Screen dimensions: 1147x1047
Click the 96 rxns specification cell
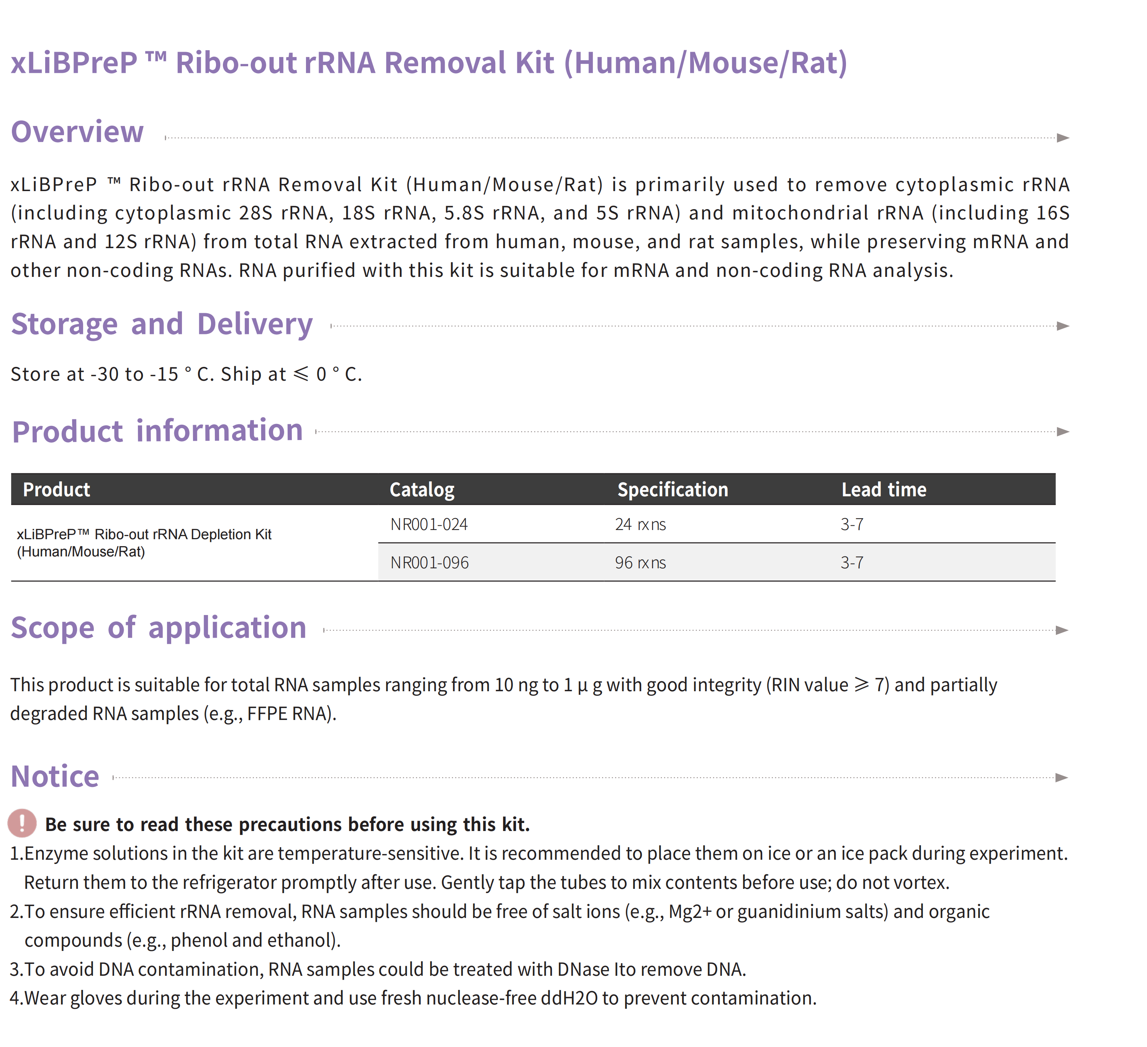tap(640, 563)
